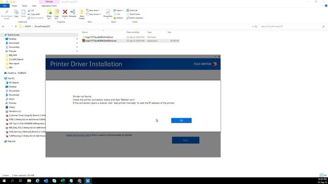Click Select none in the ribbon
The width and height of the screenshot is (328, 184).
133,14
